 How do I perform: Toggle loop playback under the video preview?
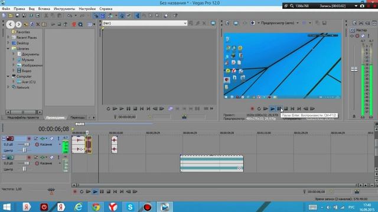click(259, 109)
